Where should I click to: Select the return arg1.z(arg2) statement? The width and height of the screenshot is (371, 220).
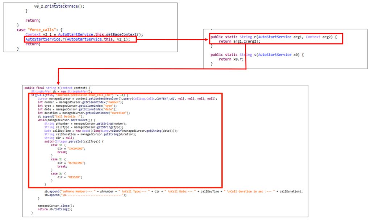(x=240, y=41)
